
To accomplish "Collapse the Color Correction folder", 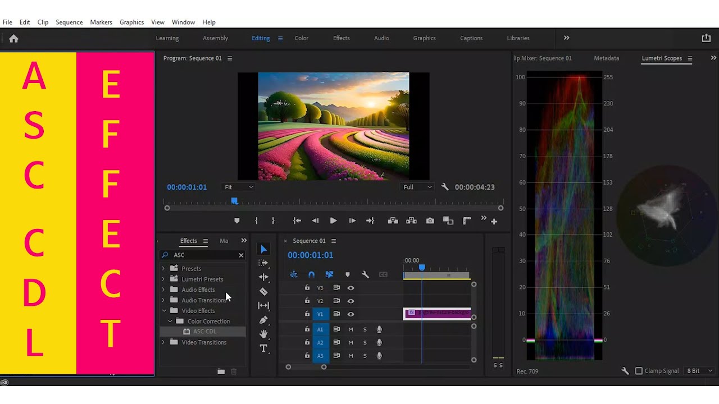I will 170,321.
